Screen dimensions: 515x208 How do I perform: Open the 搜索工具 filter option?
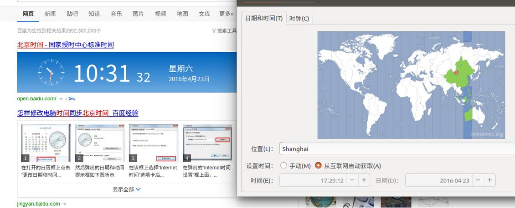[224, 31]
